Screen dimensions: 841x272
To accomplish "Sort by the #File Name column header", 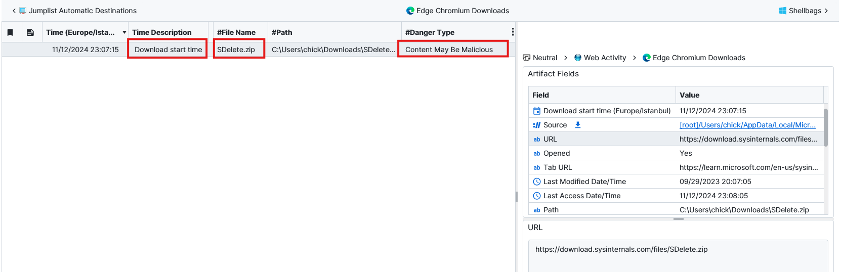I will tap(236, 32).
